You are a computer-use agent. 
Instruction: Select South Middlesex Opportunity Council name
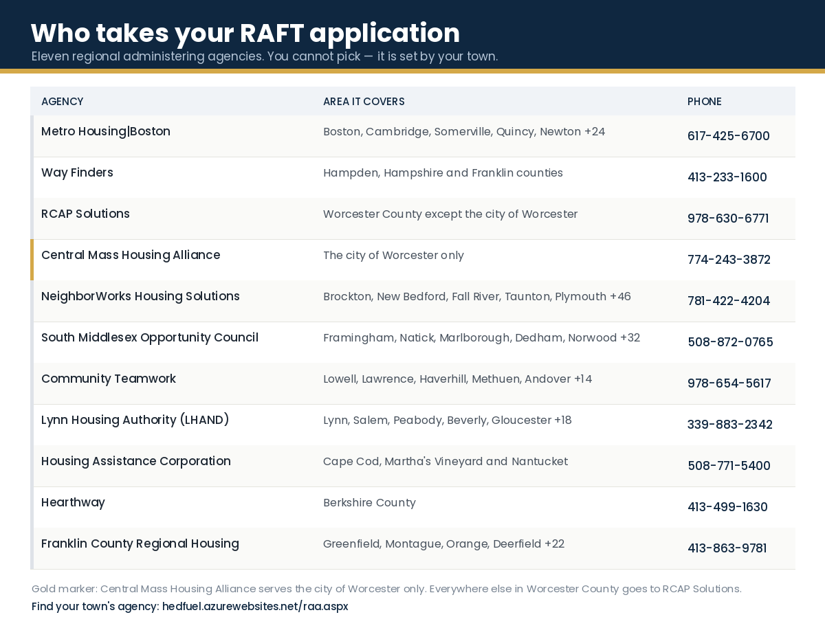click(150, 337)
